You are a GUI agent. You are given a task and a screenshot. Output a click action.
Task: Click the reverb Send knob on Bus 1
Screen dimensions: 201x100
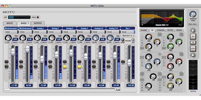pyautogui.click(x=122, y=40)
